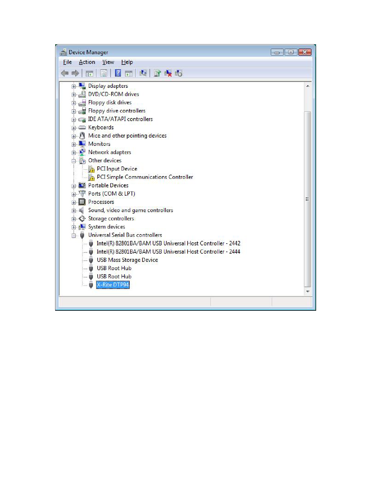Image resolution: width=376 pixels, height=486 pixels.
Task: Click the Properties toolbar icon
Action: (104, 73)
